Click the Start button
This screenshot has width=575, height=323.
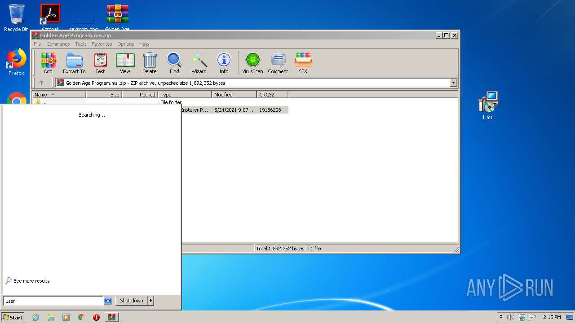click(12, 317)
